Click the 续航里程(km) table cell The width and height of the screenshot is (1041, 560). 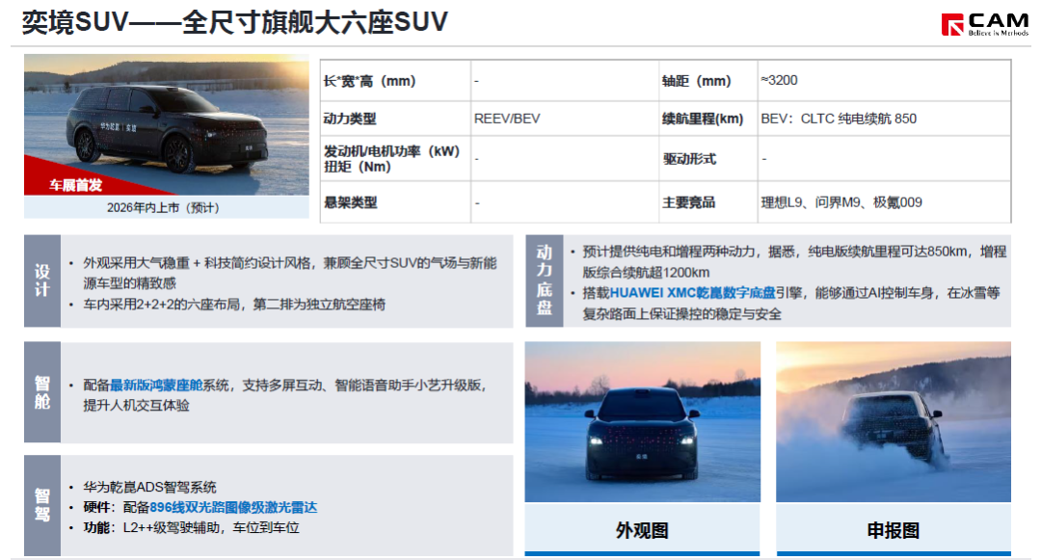pyautogui.click(x=708, y=119)
